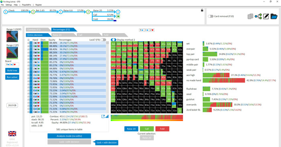Select the 3♣ card node after Call

[118, 16]
